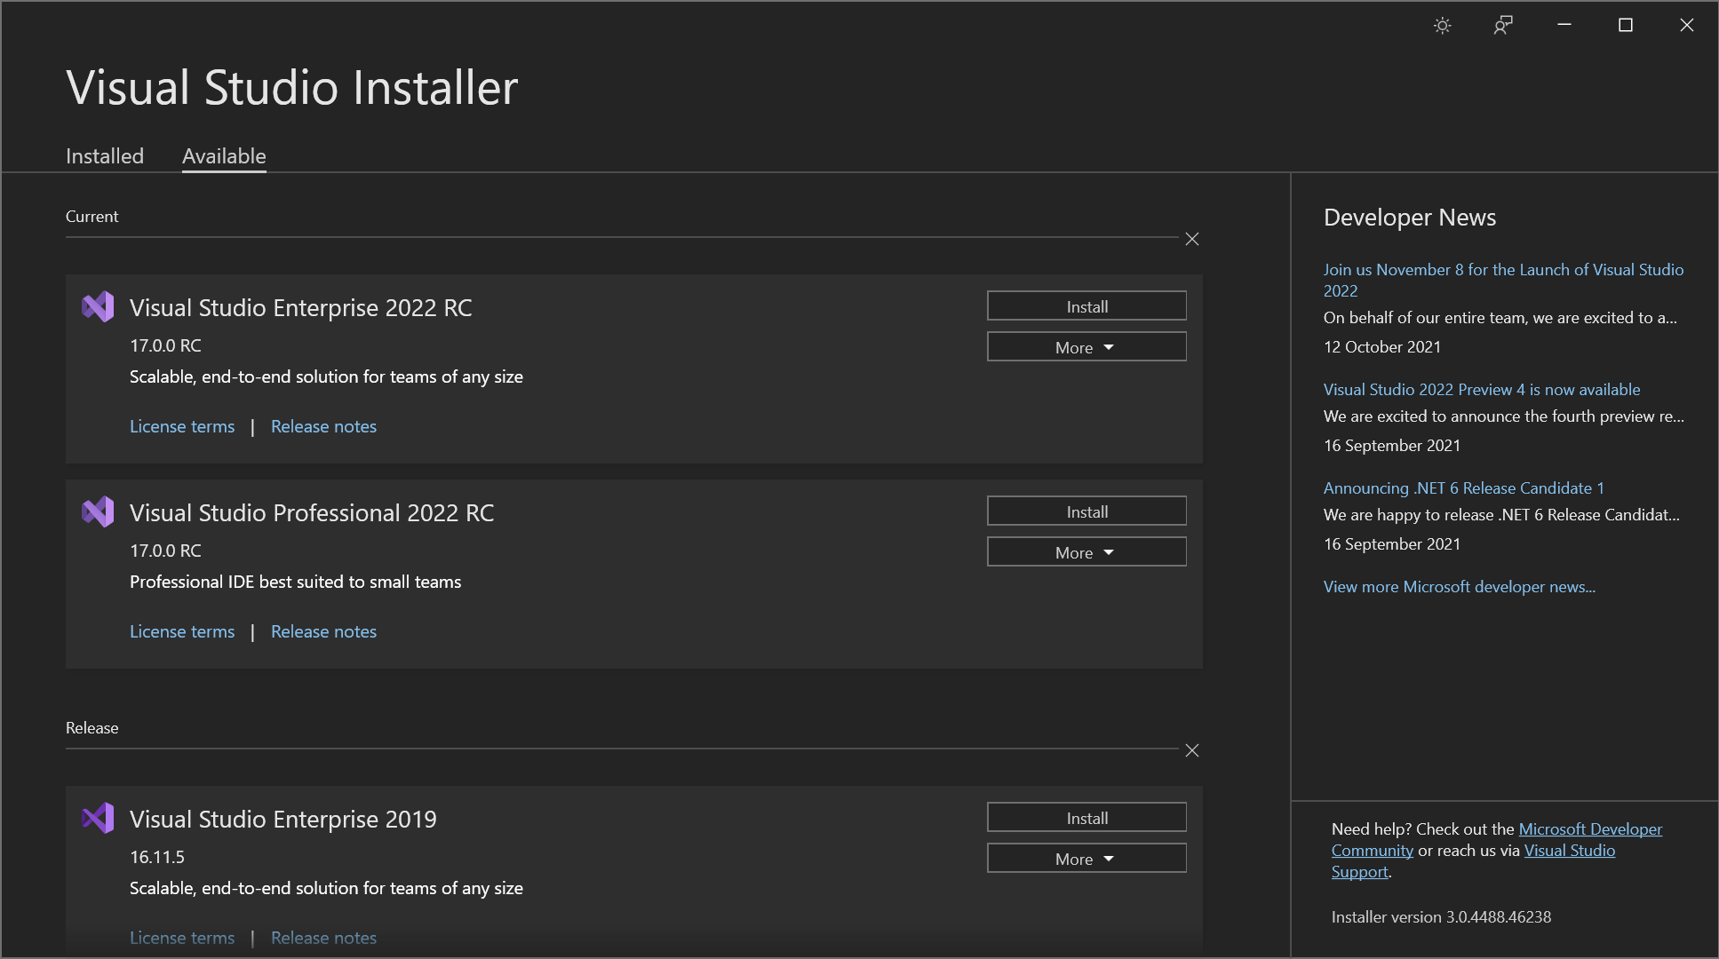Click 'Professional IDE best suited to small teams'

pyautogui.click(x=296, y=582)
